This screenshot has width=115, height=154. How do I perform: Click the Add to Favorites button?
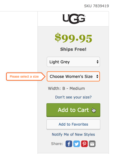(x=73, y=124)
